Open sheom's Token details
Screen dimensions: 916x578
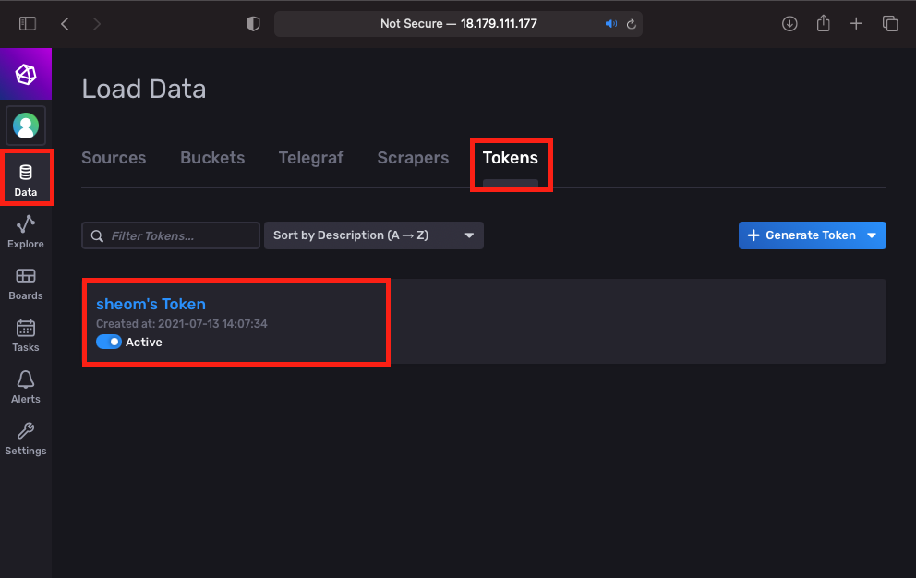(151, 303)
